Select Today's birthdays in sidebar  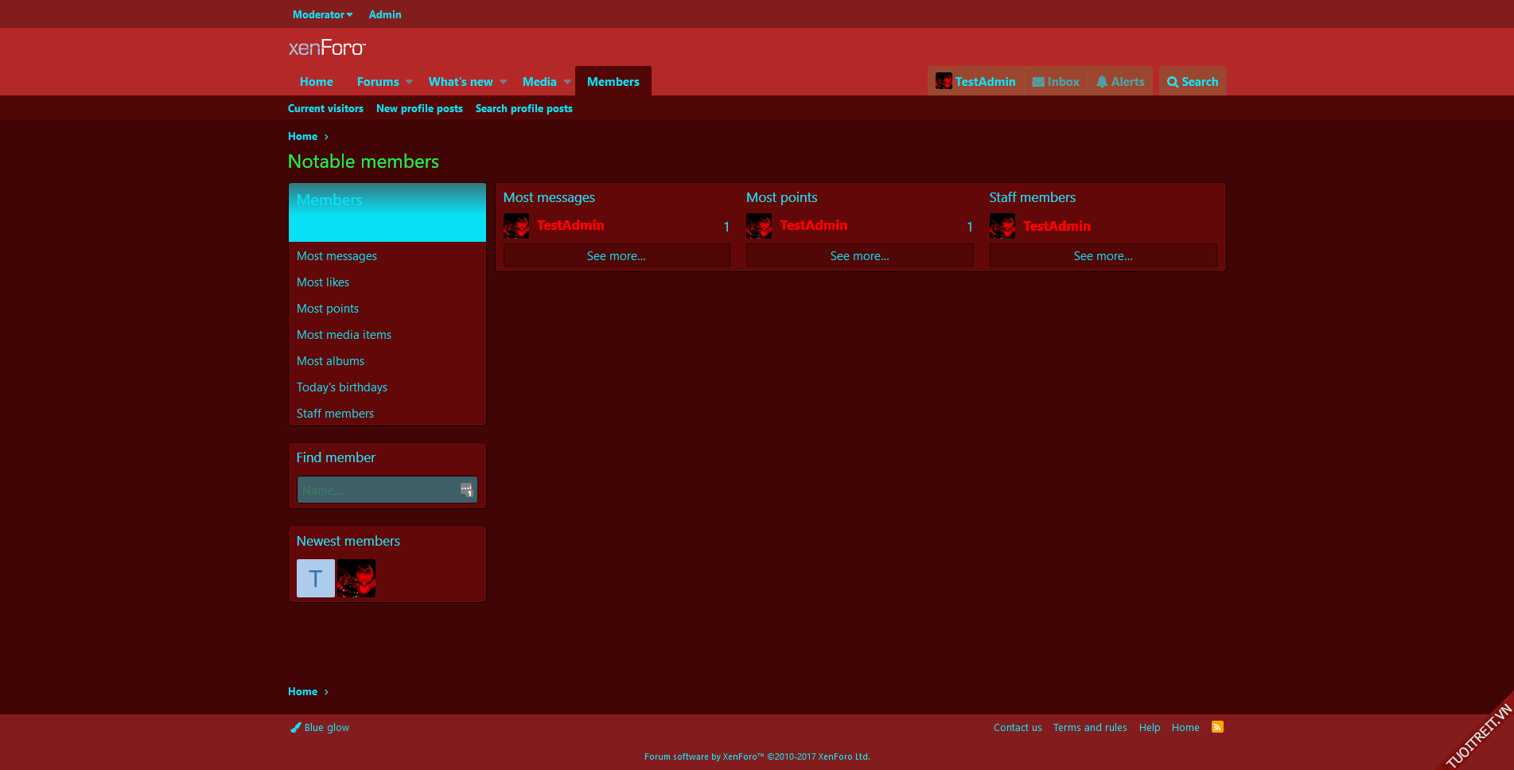[342, 387]
